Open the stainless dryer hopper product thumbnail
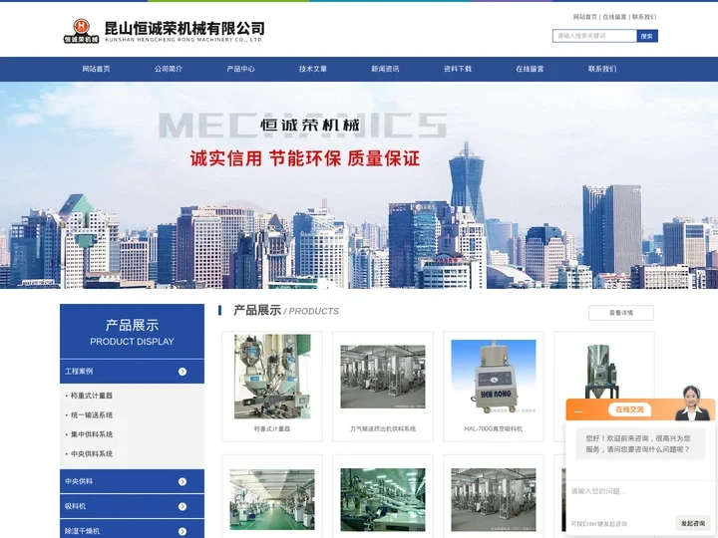 (601, 372)
